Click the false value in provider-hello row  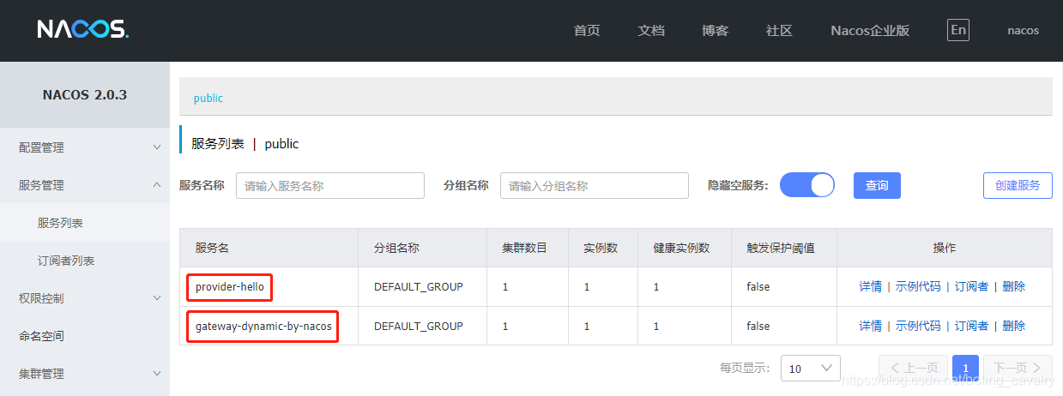pyautogui.click(x=758, y=286)
